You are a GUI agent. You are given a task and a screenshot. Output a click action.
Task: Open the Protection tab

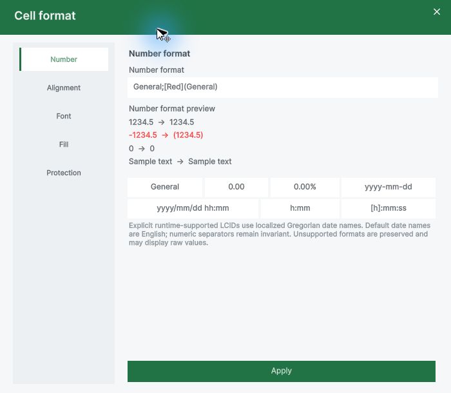64,173
